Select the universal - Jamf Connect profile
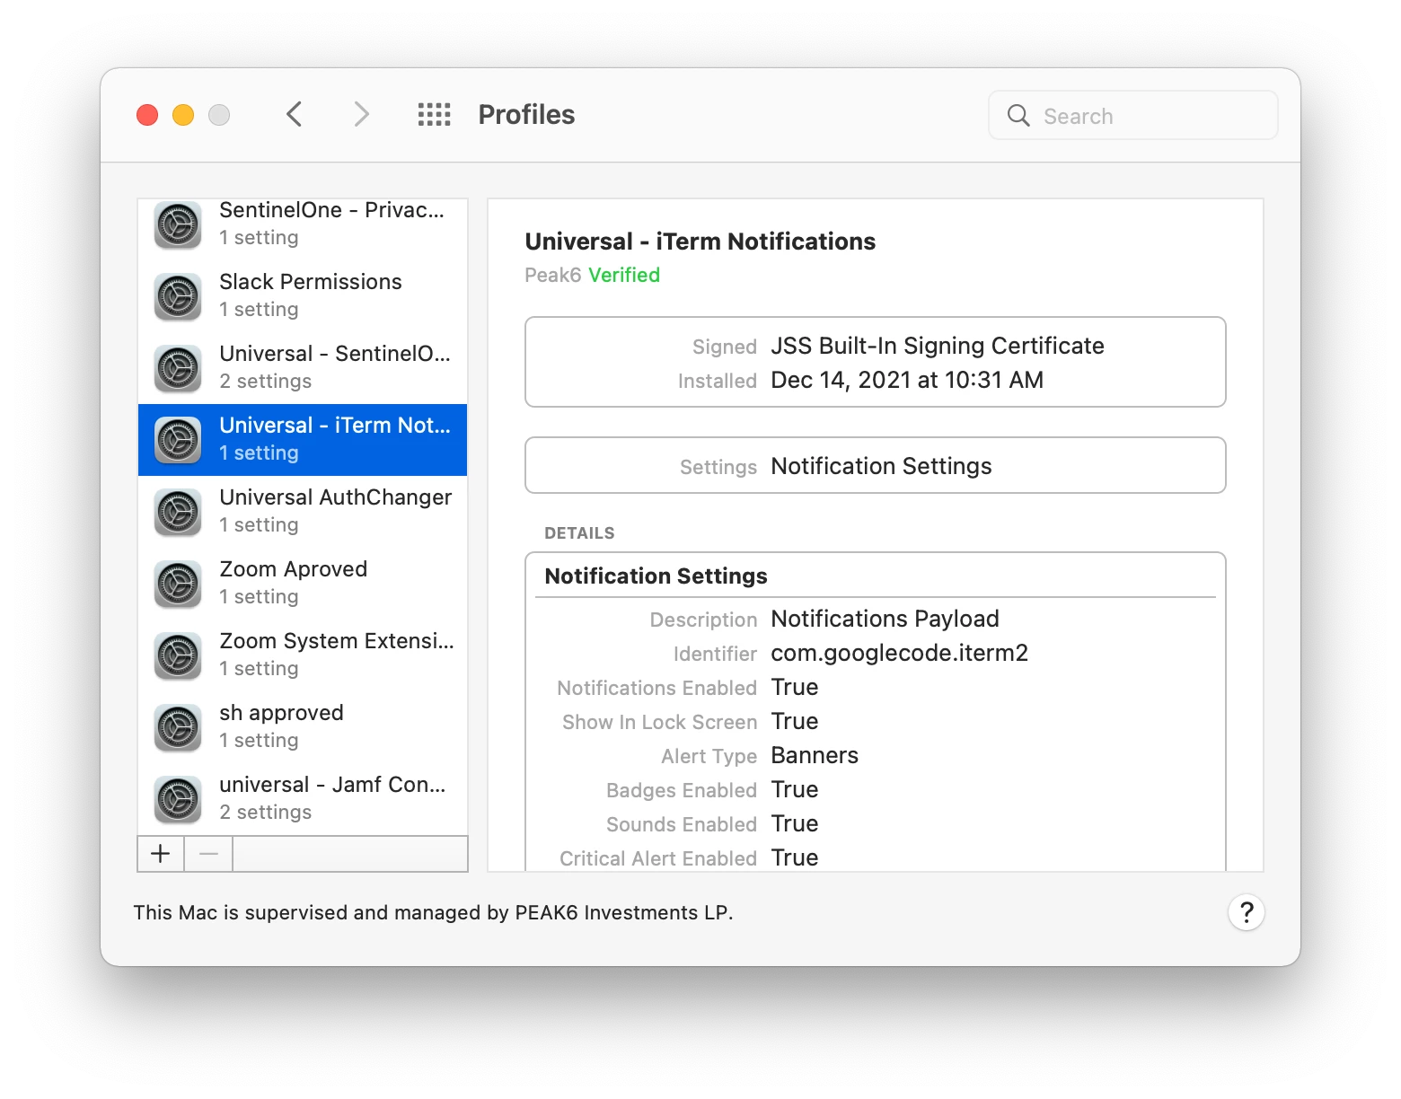 pyautogui.click(x=303, y=799)
